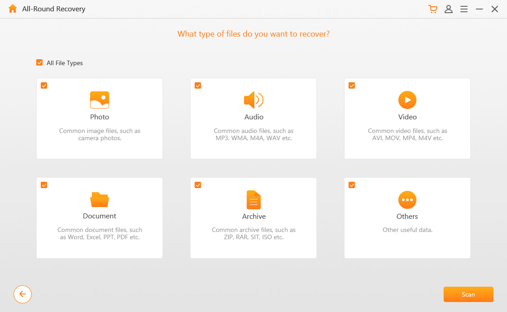Go back using the arrow button

23,294
